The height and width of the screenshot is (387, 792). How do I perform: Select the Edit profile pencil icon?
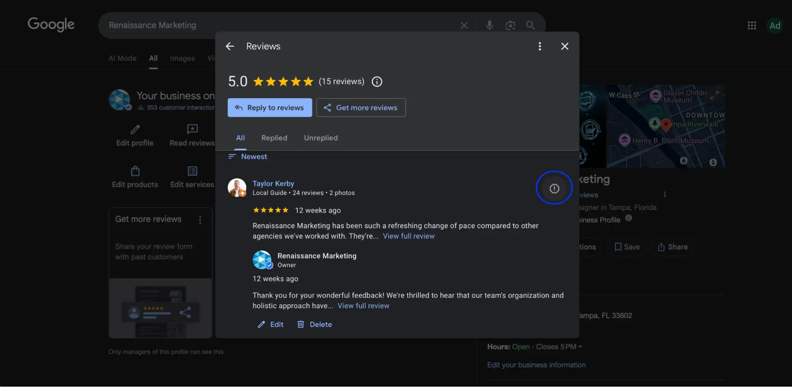[134, 129]
